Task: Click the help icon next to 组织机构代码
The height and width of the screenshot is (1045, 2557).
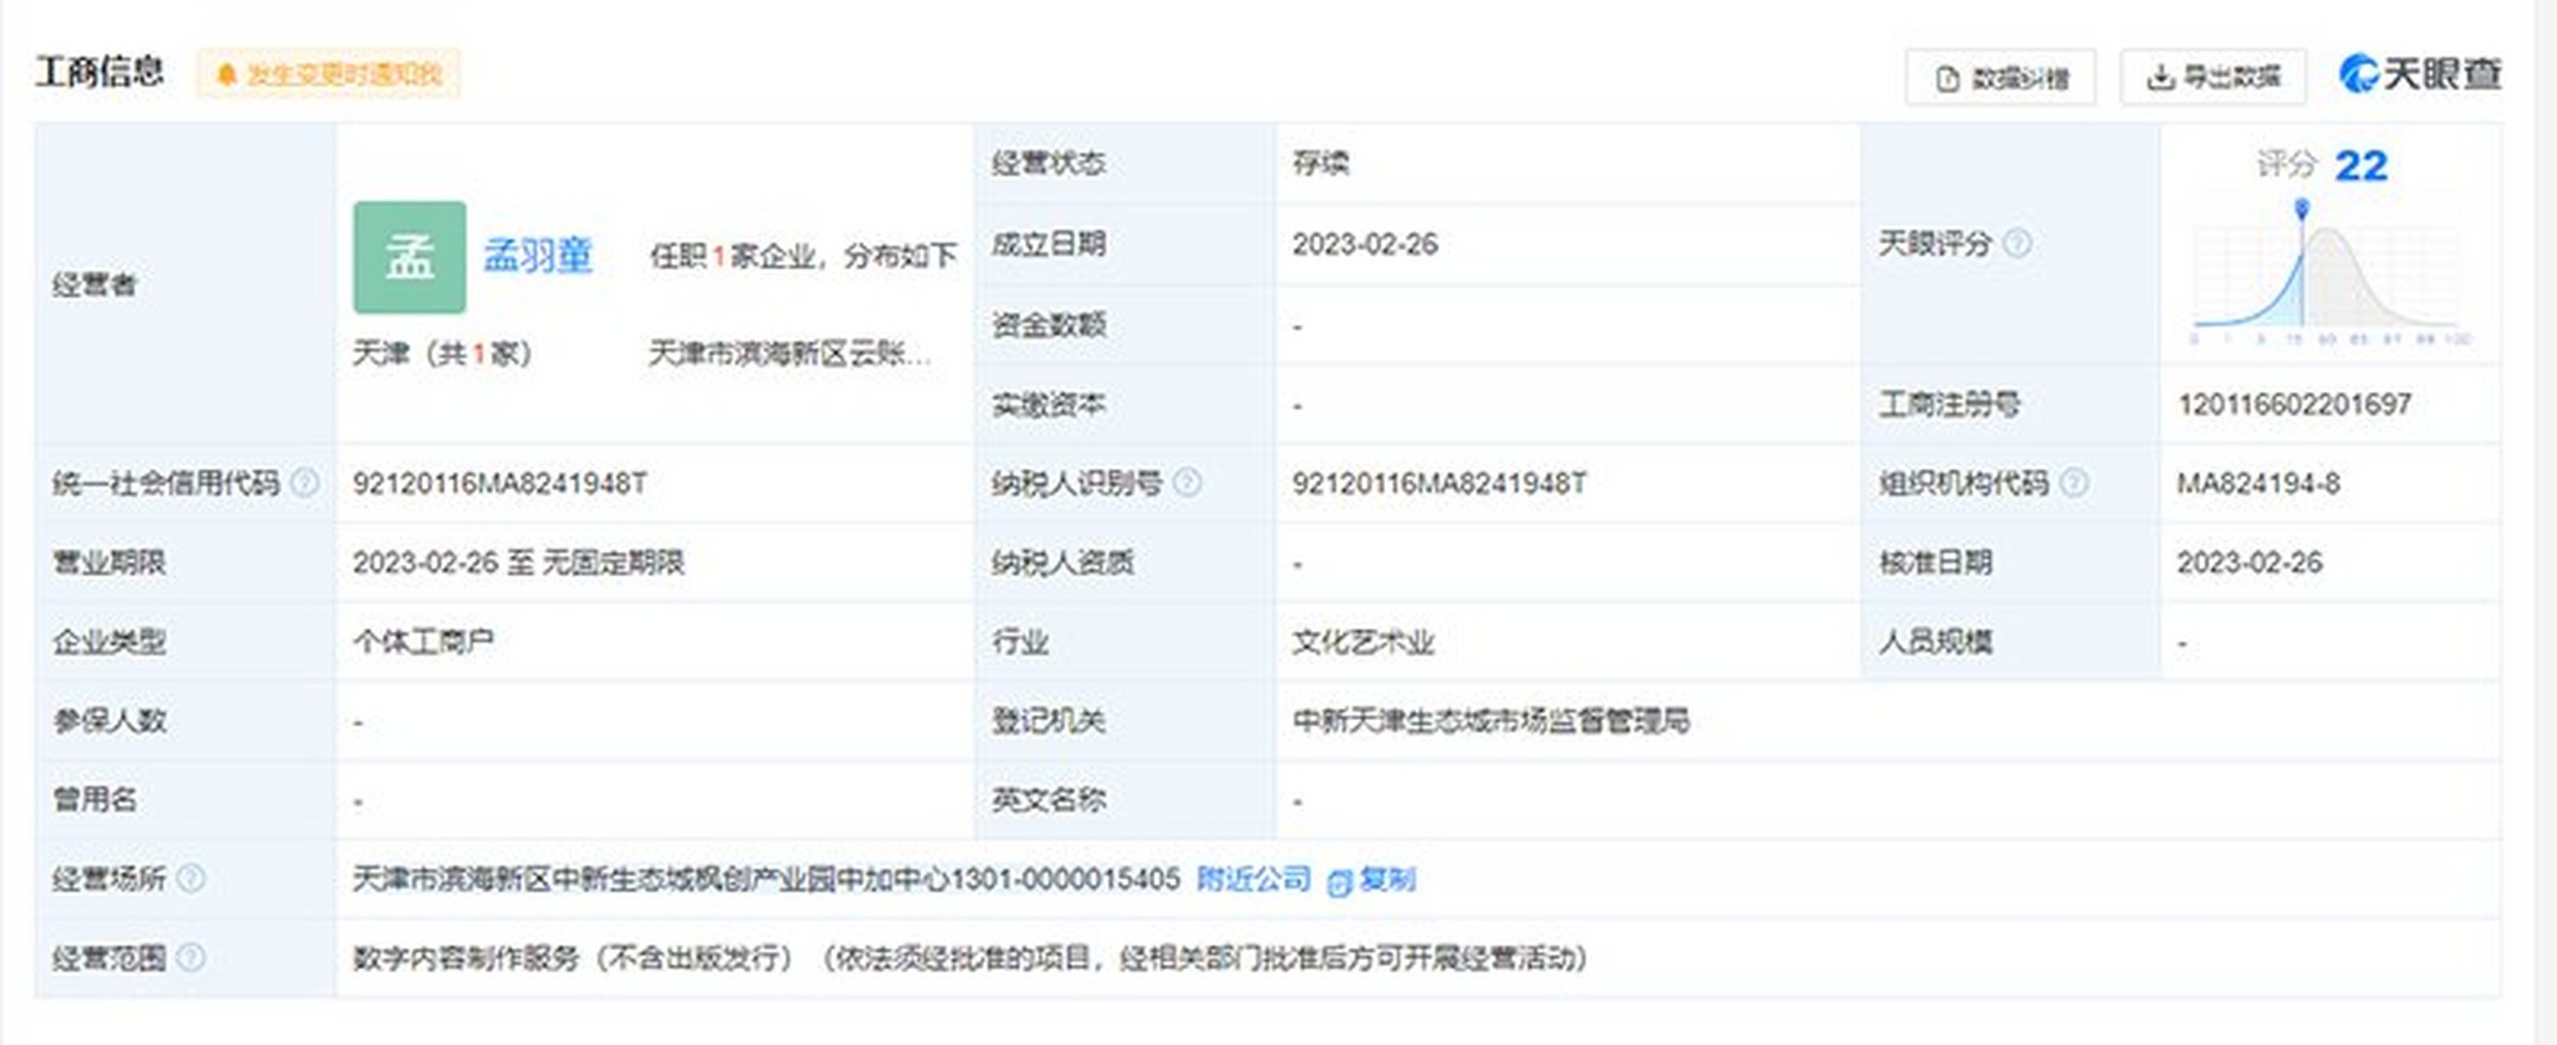Action: coord(2074,483)
